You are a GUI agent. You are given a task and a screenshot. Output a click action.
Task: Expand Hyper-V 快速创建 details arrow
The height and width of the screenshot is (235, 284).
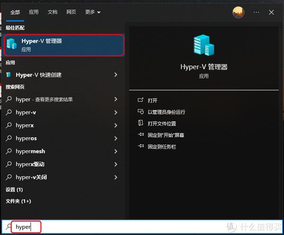116,75
